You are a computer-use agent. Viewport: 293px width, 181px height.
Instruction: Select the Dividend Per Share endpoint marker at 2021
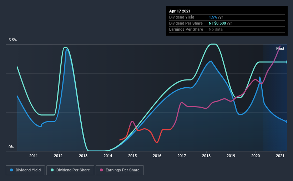point(287,62)
